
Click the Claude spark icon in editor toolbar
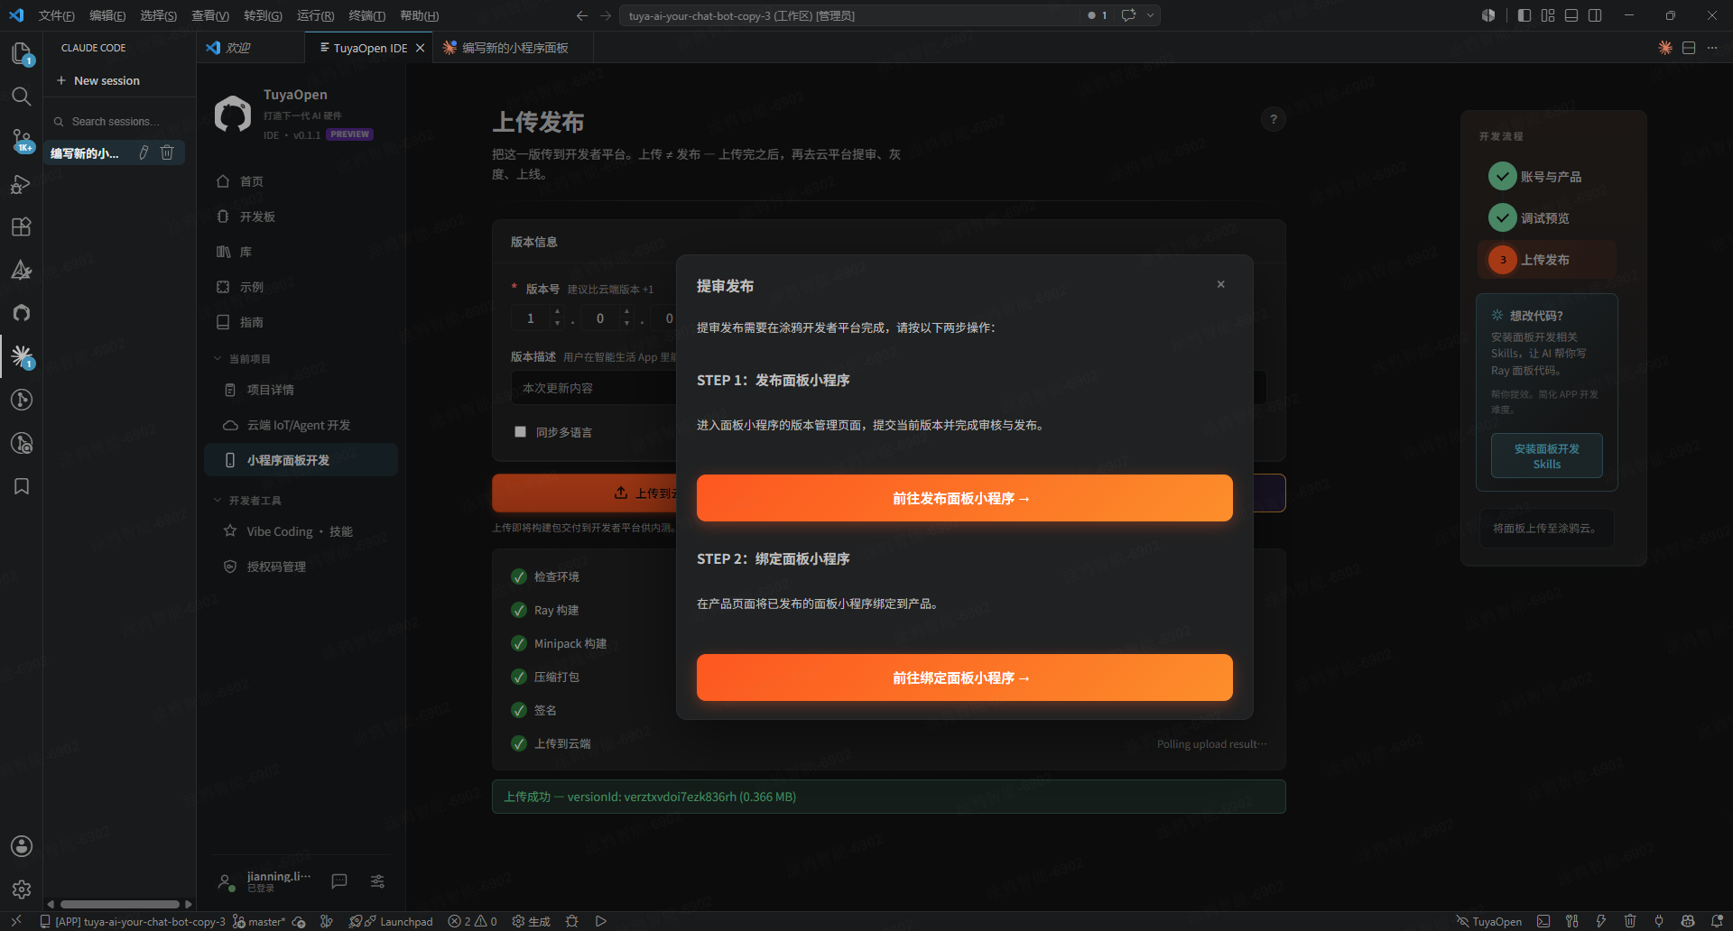point(1665,48)
